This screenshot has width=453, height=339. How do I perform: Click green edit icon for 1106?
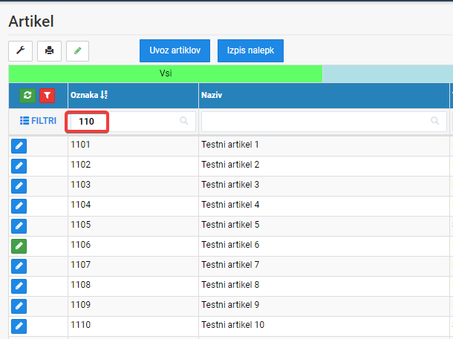pos(19,246)
